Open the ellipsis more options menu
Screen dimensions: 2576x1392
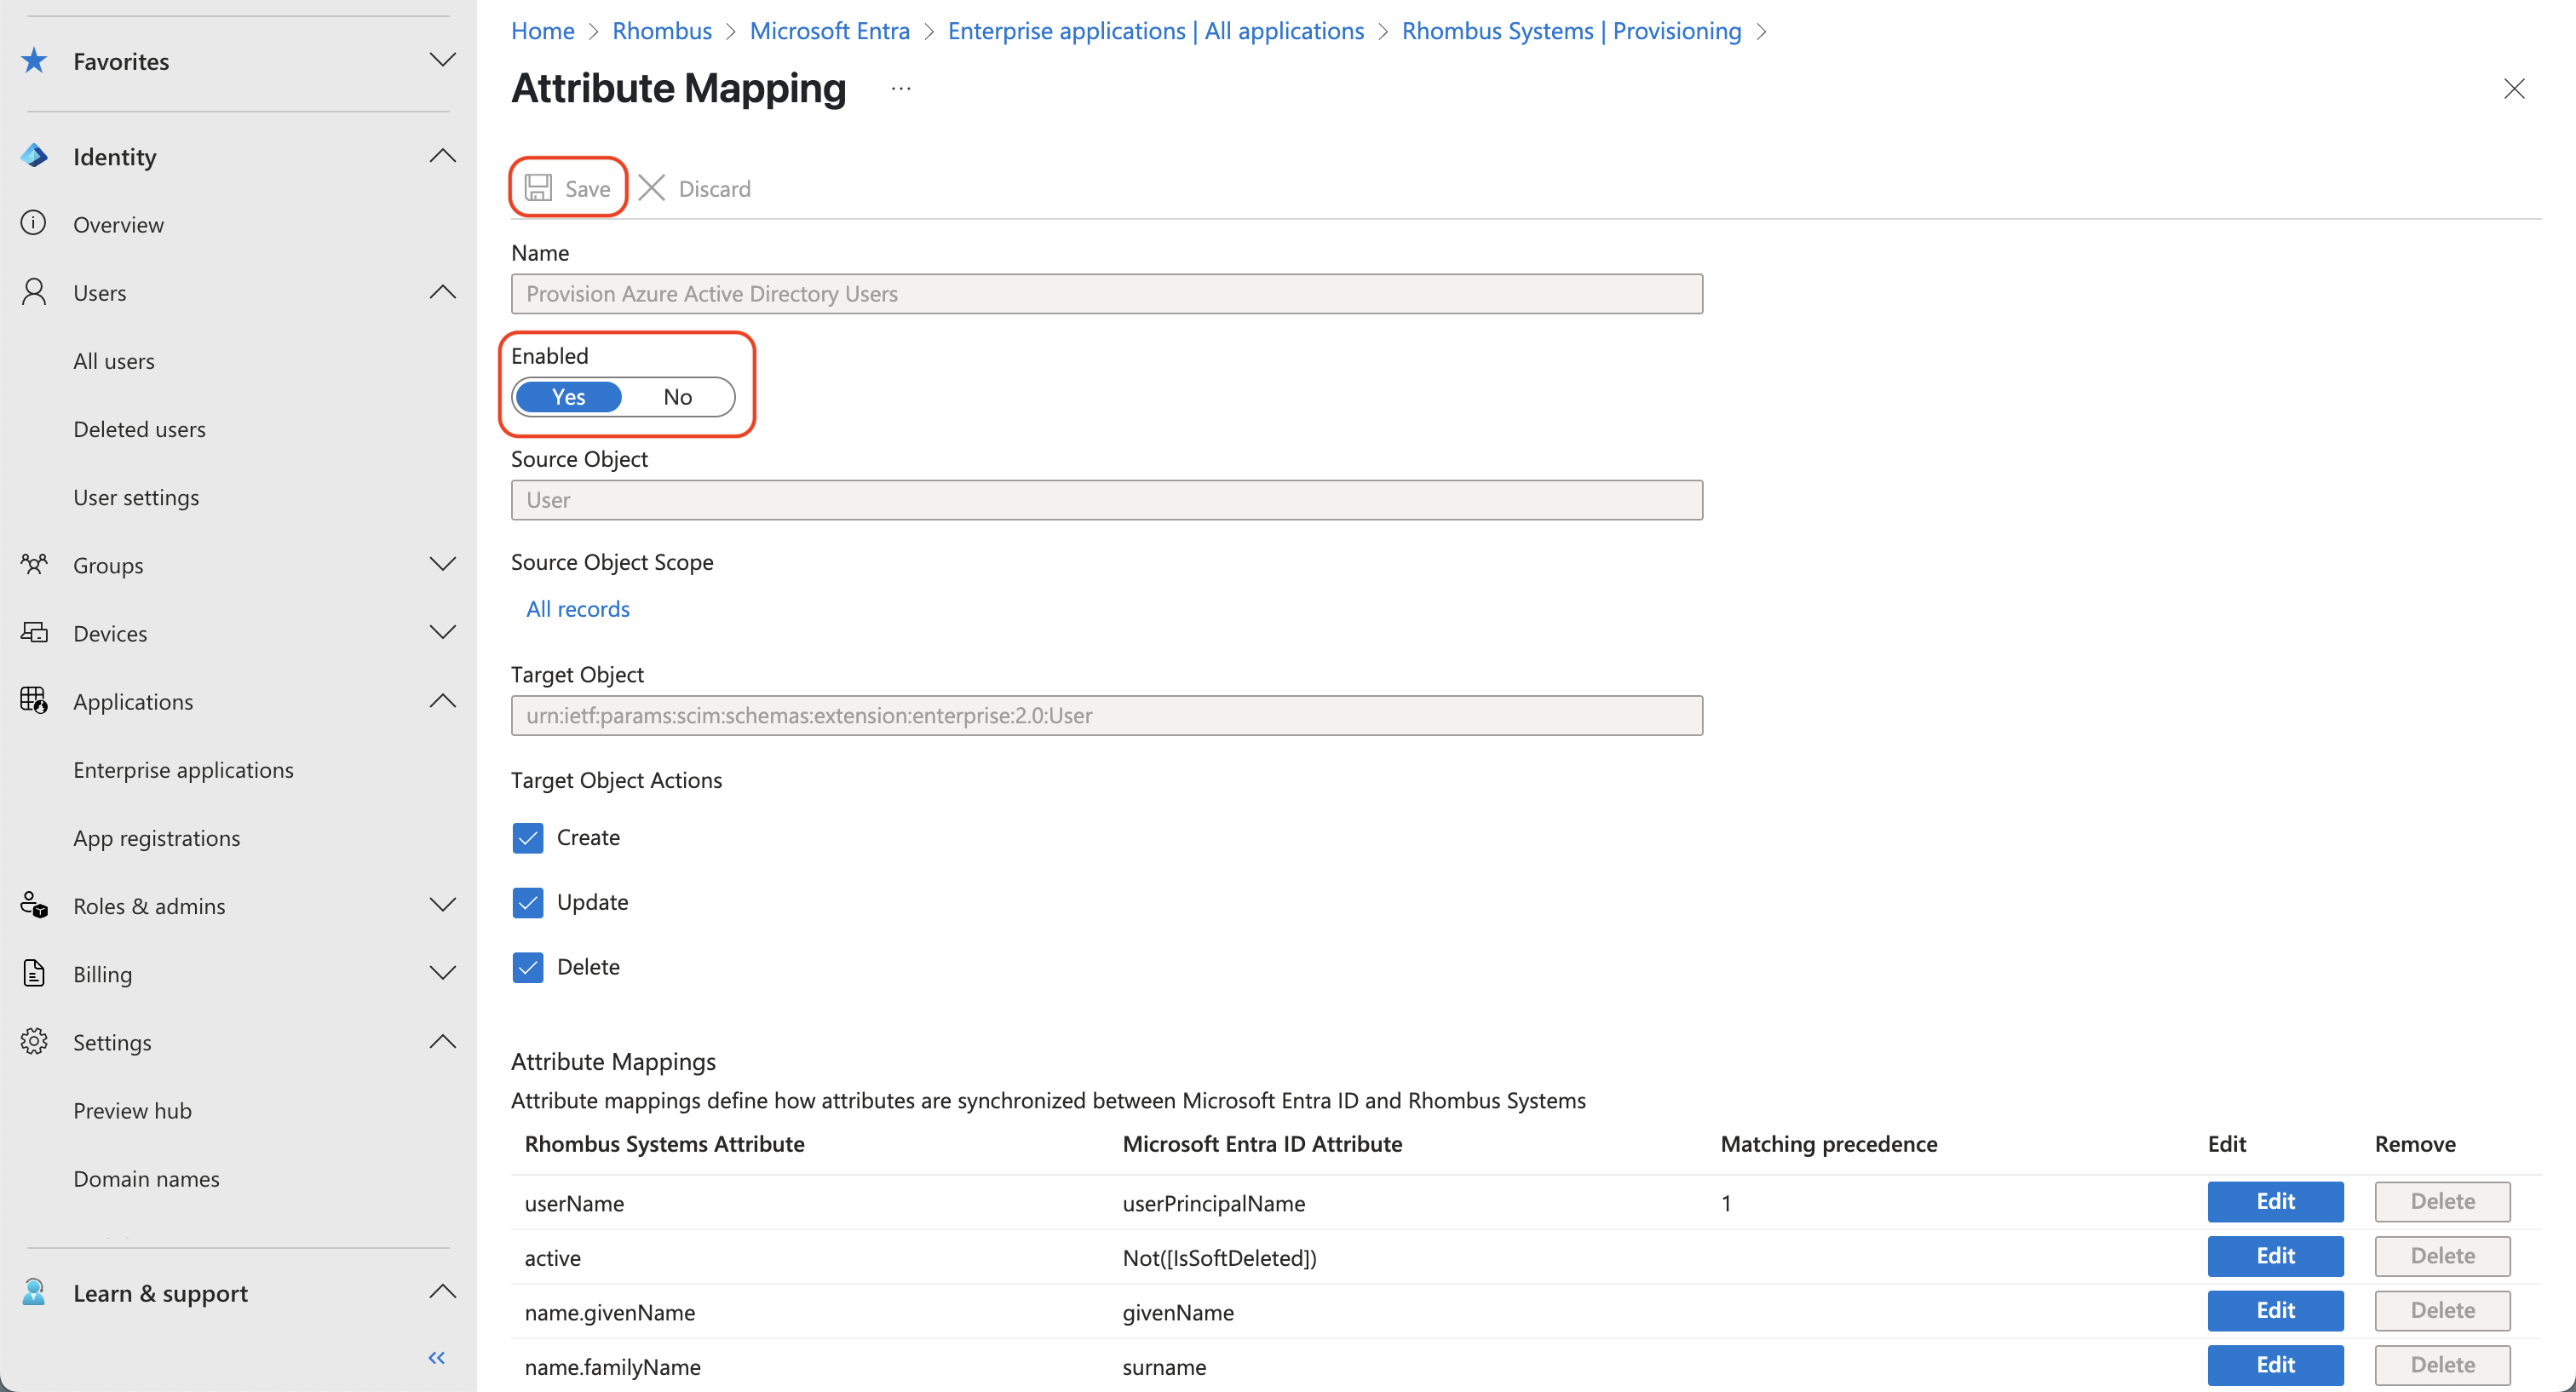coord(901,88)
